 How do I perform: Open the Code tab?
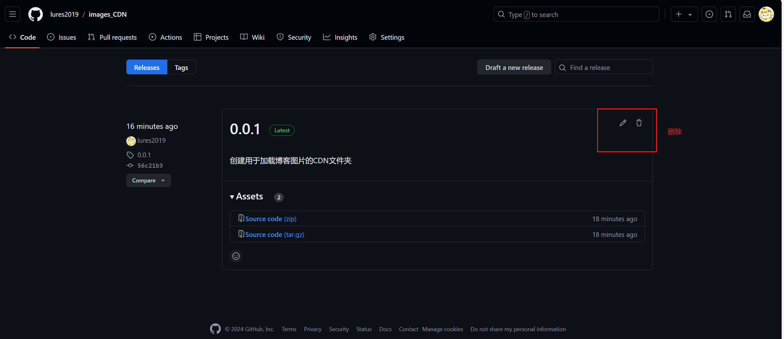[22, 37]
